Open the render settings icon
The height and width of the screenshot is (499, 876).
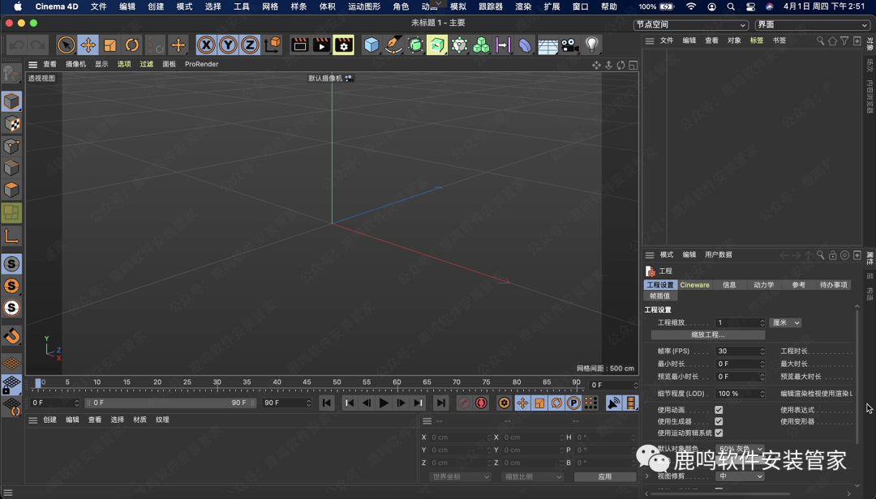click(x=343, y=45)
